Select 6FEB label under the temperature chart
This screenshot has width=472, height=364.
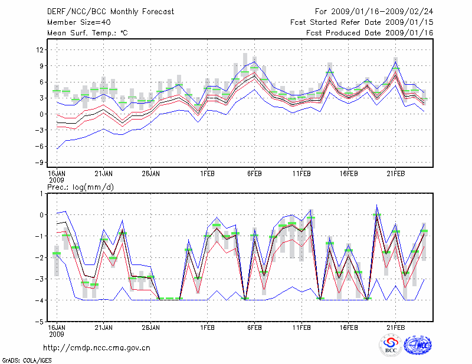click(254, 173)
